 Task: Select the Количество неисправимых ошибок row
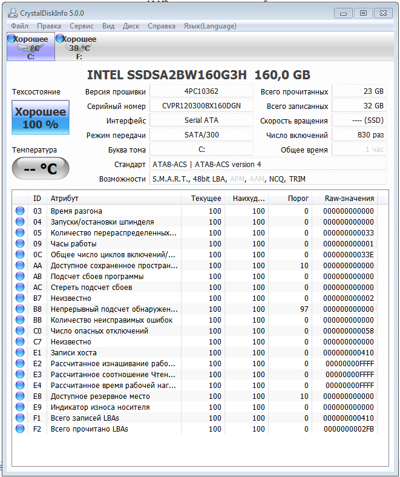coord(196,320)
